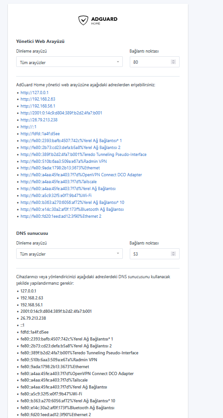Click the stepper arrows on port 53 field
The width and height of the screenshot is (223, 418).
tap(174, 254)
